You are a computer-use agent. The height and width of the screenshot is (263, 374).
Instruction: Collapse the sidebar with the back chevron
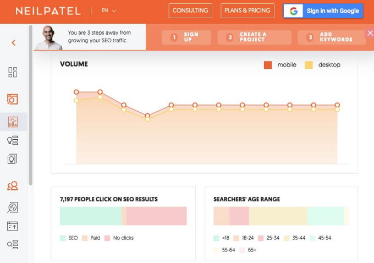coord(14,43)
